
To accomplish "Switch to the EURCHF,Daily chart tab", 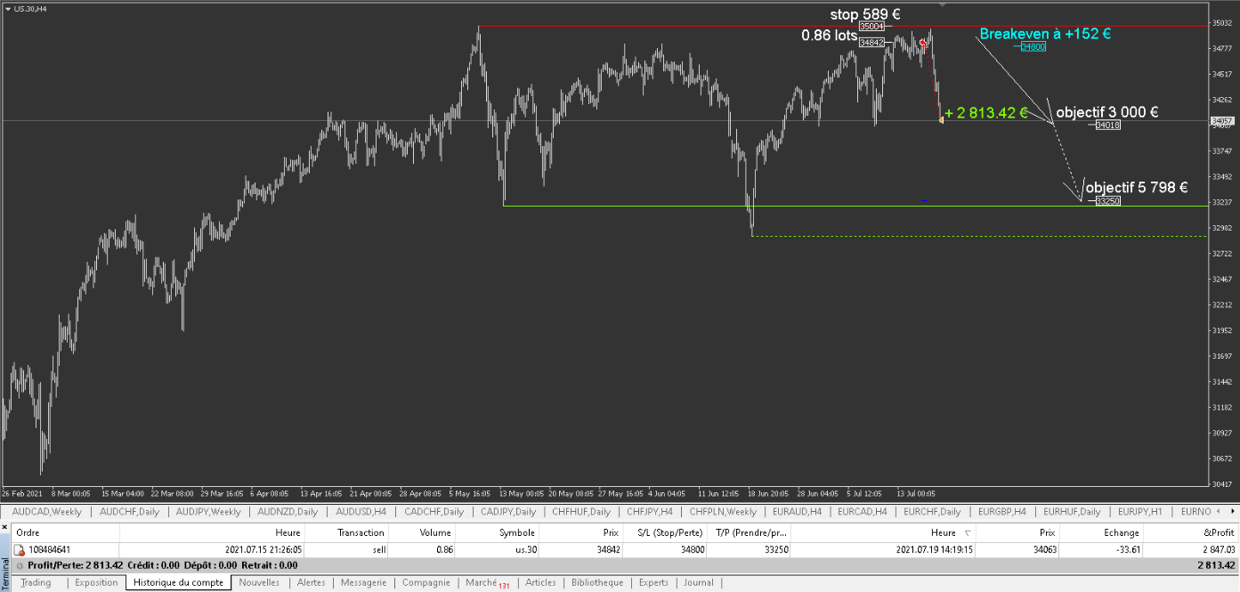I will [x=931, y=512].
